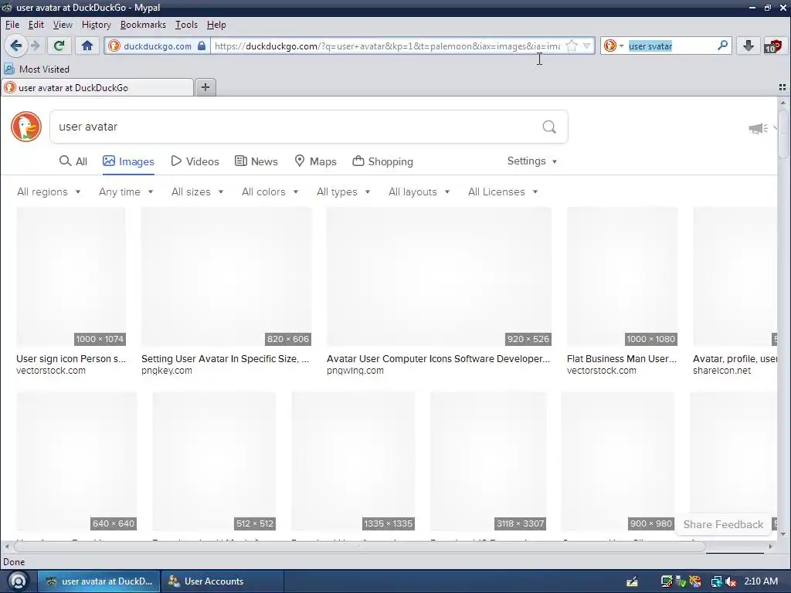This screenshot has height=593, width=791.
Task: Open the View menu
Action: (x=63, y=25)
